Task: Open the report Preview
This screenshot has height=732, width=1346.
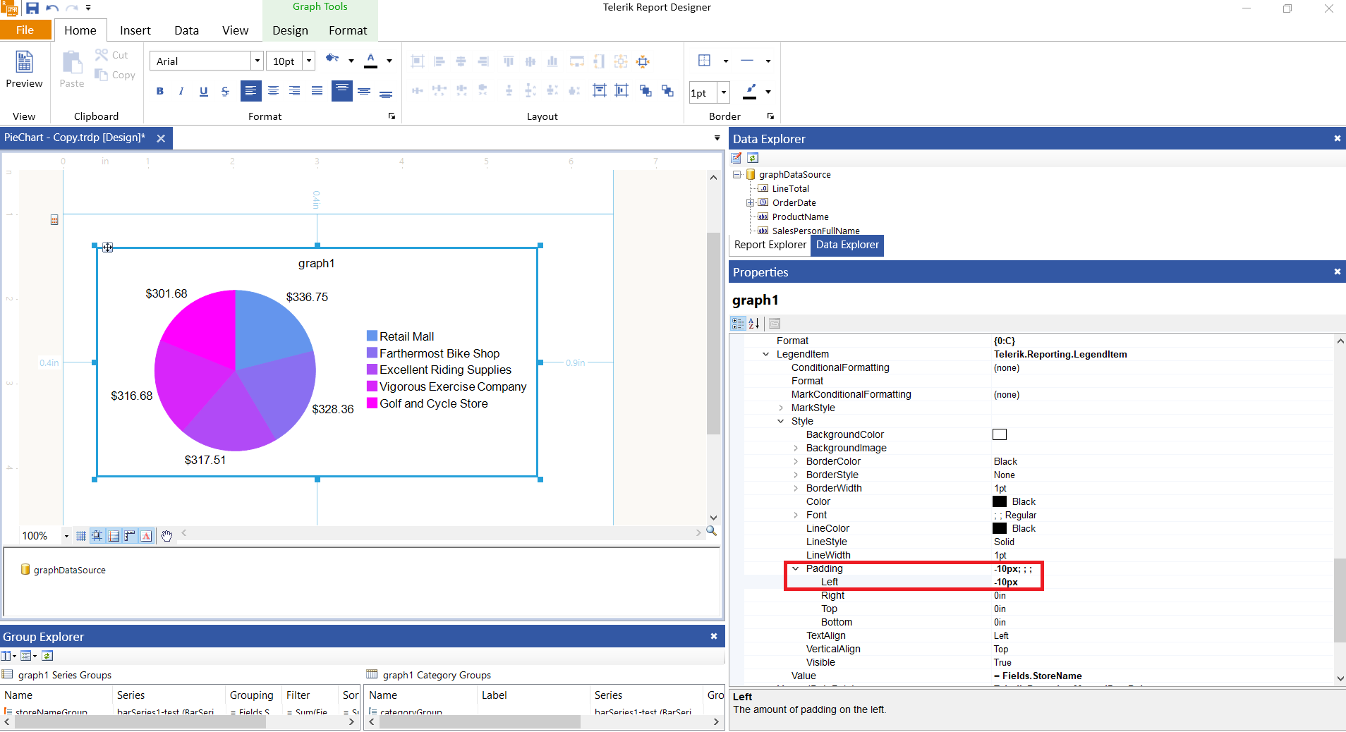Action: [24, 69]
